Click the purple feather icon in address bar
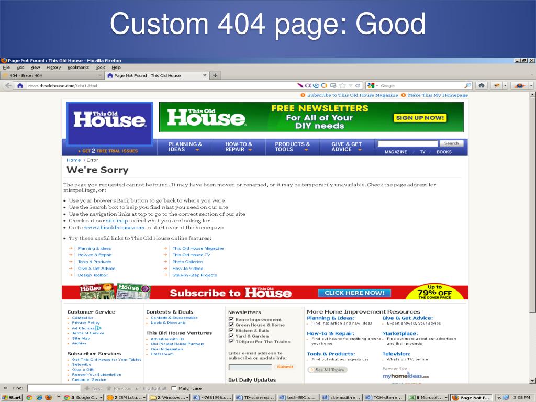 [300, 85]
